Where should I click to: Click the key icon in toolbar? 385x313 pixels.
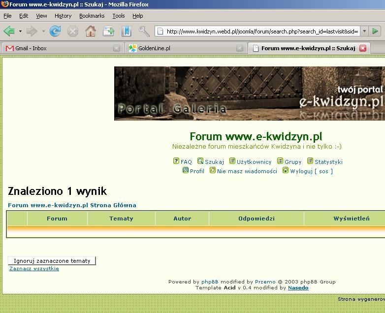pos(144,31)
